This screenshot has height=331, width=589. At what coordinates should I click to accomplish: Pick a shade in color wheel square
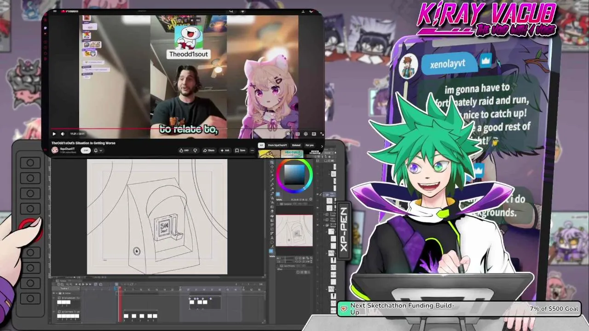point(294,175)
